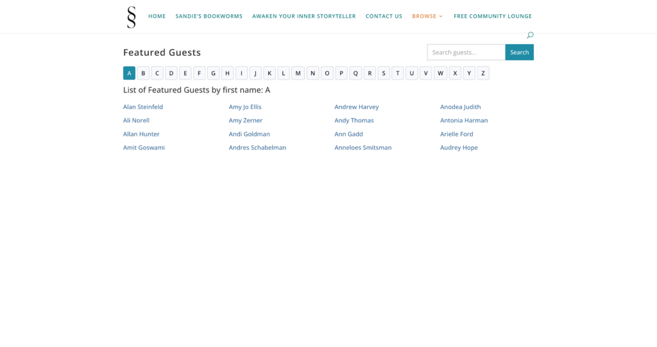The image size is (657, 347).
Task: Filter guests by letter T
Action: [x=398, y=73]
